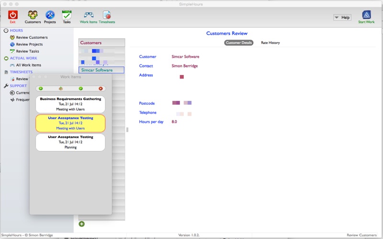Image resolution: width=383 pixels, height=239 pixels.
Task: Click the green checkmark icon in the Work Items window
Action: tap(80, 88)
